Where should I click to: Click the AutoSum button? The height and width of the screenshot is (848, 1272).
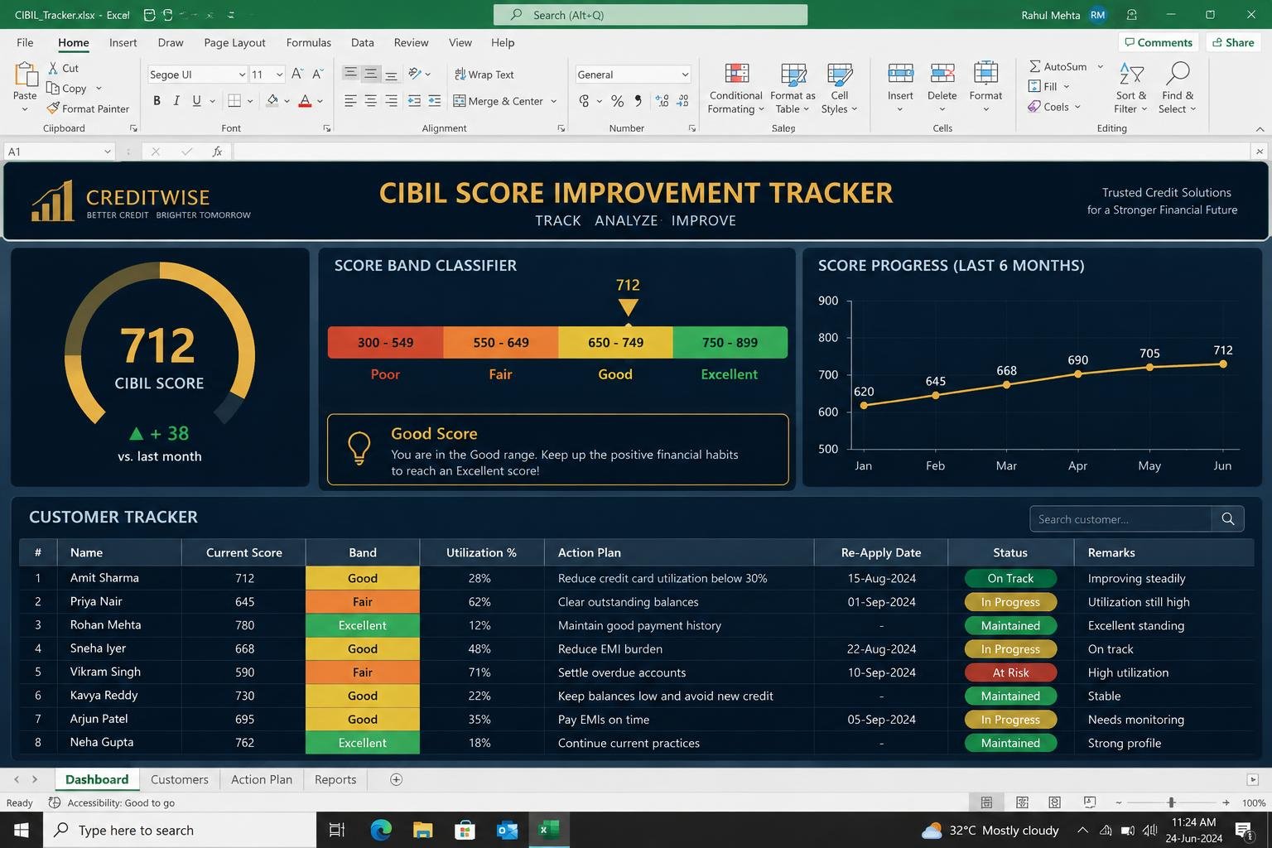pos(1058,66)
